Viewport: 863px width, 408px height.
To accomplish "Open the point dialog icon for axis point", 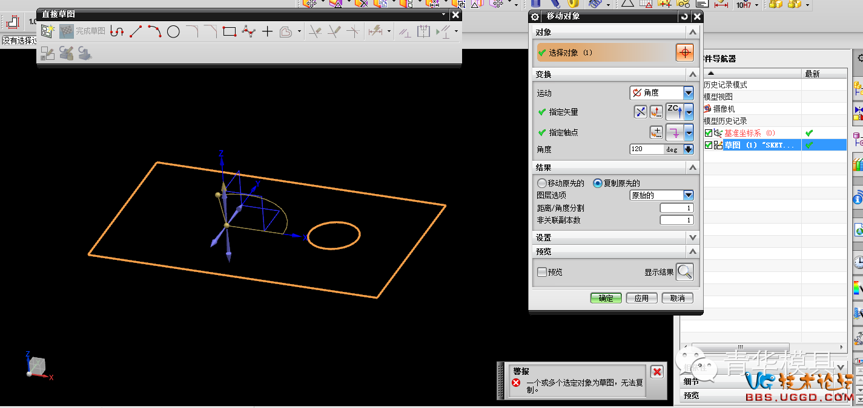I will click(x=656, y=132).
